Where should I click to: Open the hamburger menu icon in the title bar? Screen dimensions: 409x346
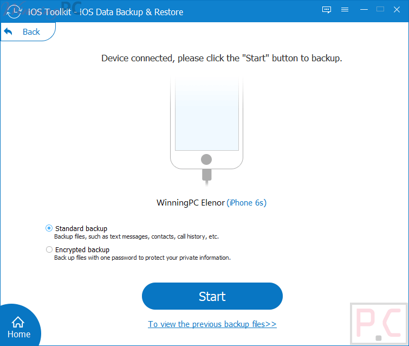coord(345,10)
